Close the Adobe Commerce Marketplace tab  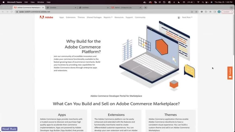(x=43, y=8)
